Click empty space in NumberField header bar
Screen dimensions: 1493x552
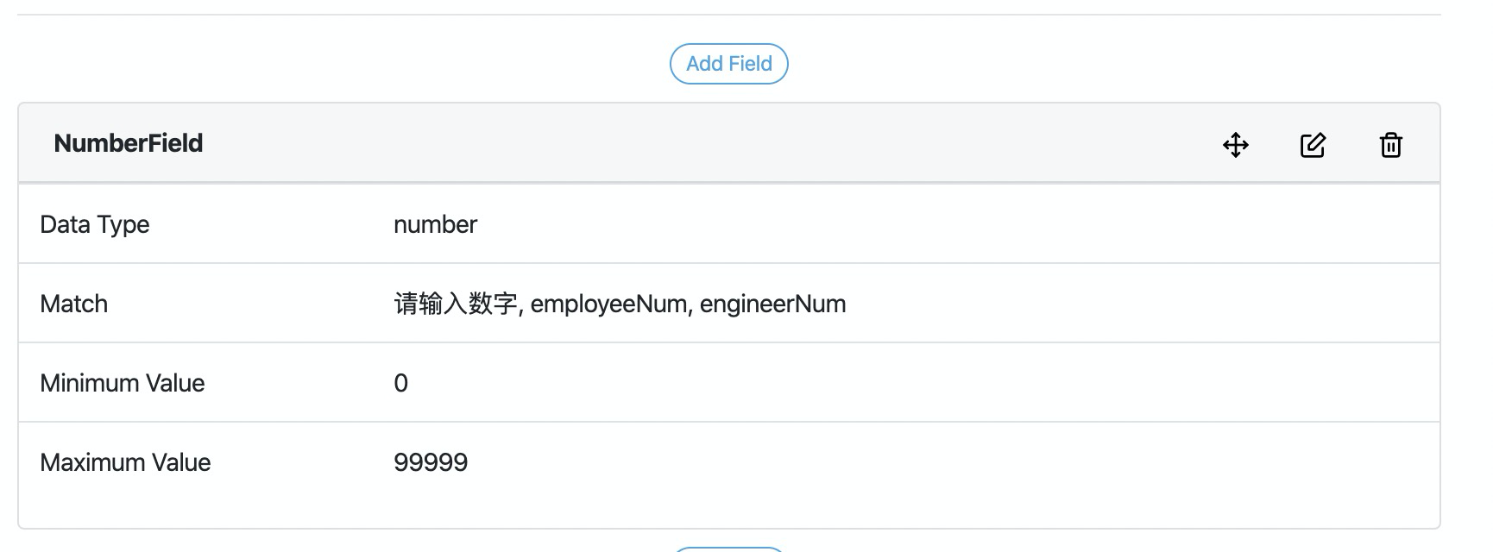coord(690,143)
